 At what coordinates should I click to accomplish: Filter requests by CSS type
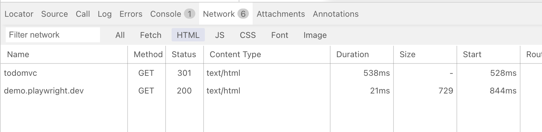tap(248, 35)
